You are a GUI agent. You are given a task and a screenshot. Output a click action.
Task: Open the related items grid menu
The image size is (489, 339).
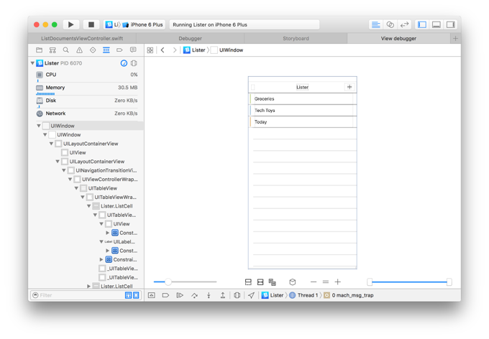pyautogui.click(x=150, y=50)
